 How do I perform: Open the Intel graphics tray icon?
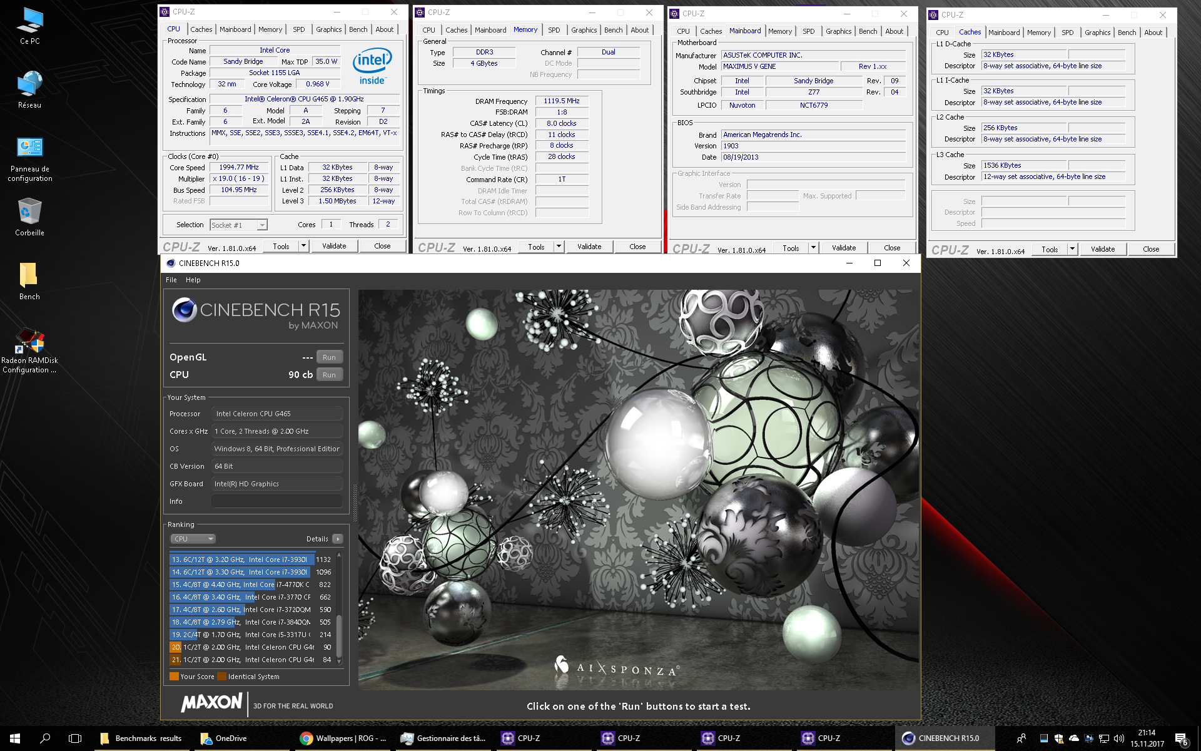(1089, 738)
